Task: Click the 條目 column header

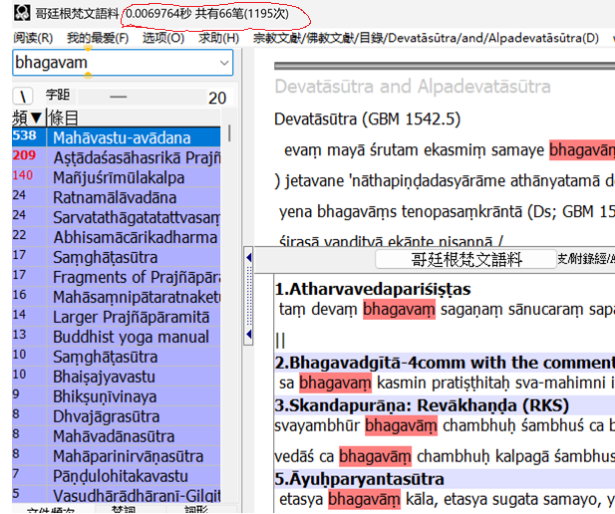Action: coord(134,118)
